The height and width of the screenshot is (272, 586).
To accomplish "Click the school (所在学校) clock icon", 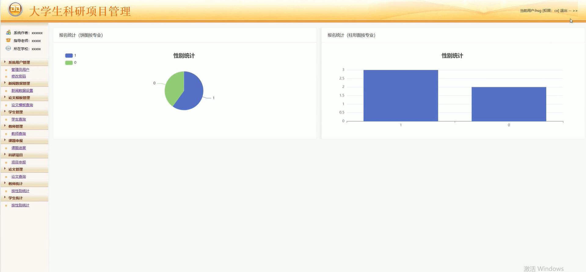I will pyautogui.click(x=8, y=48).
